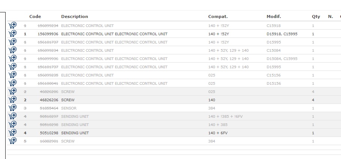Screen dimensions: 341x159
Task: Add SENSOR 51855464 to the cart
Action: click(12, 108)
